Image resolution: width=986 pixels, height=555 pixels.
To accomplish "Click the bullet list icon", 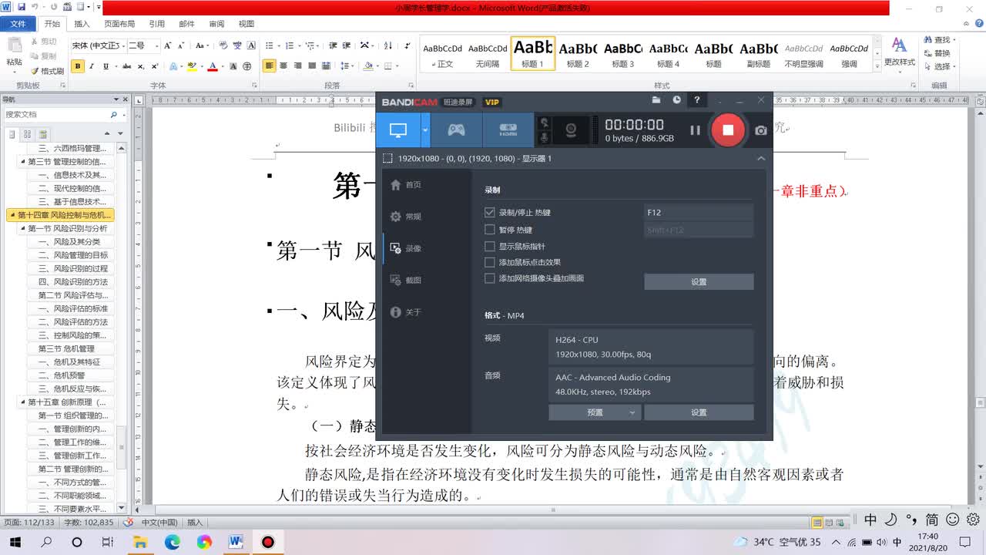I will (x=269, y=45).
